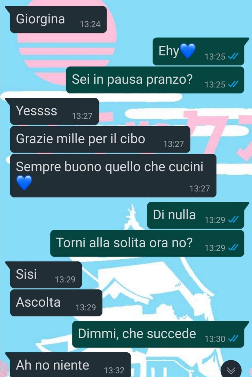This screenshot has width=252, height=377.
Task: Click read ticks on Torni alla solita ora no
Action: (x=233, y=248)
